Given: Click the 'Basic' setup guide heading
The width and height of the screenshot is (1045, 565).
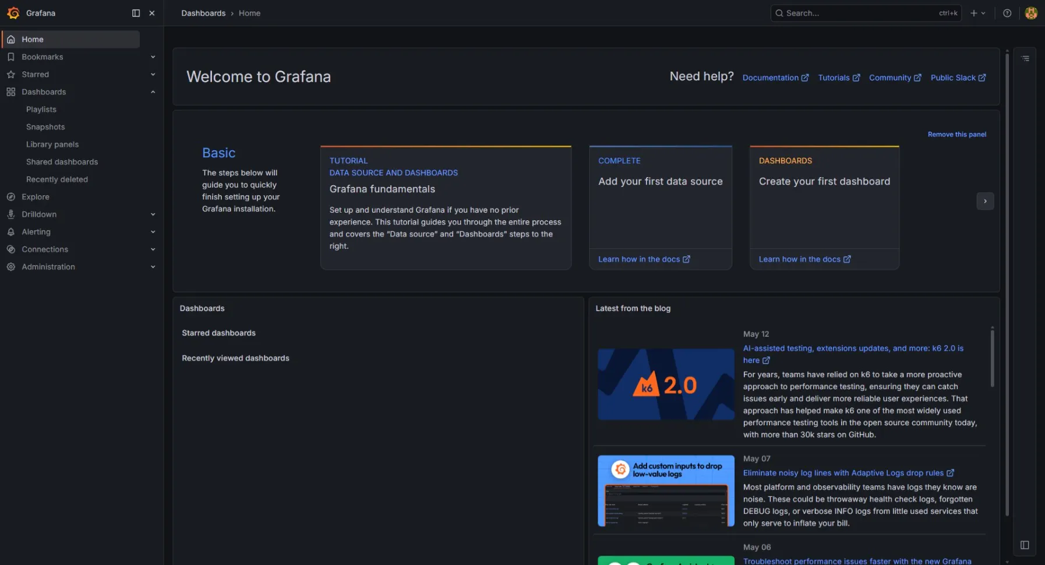Looking at the screenshot, I should pos(218,153).
